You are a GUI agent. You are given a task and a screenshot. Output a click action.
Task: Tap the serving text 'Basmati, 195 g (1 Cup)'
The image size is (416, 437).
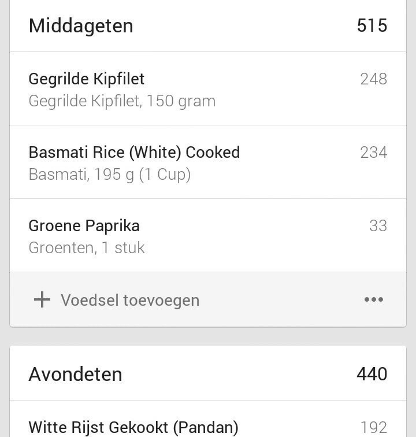click(110, 175)
